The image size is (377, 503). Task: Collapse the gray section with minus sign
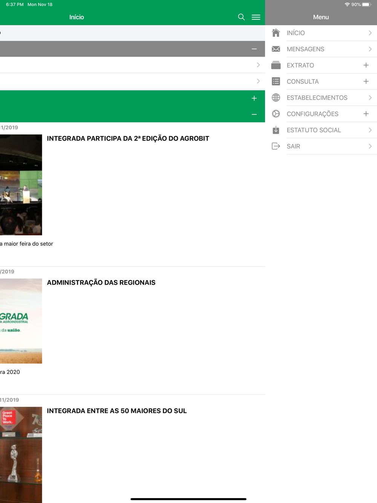254,49
